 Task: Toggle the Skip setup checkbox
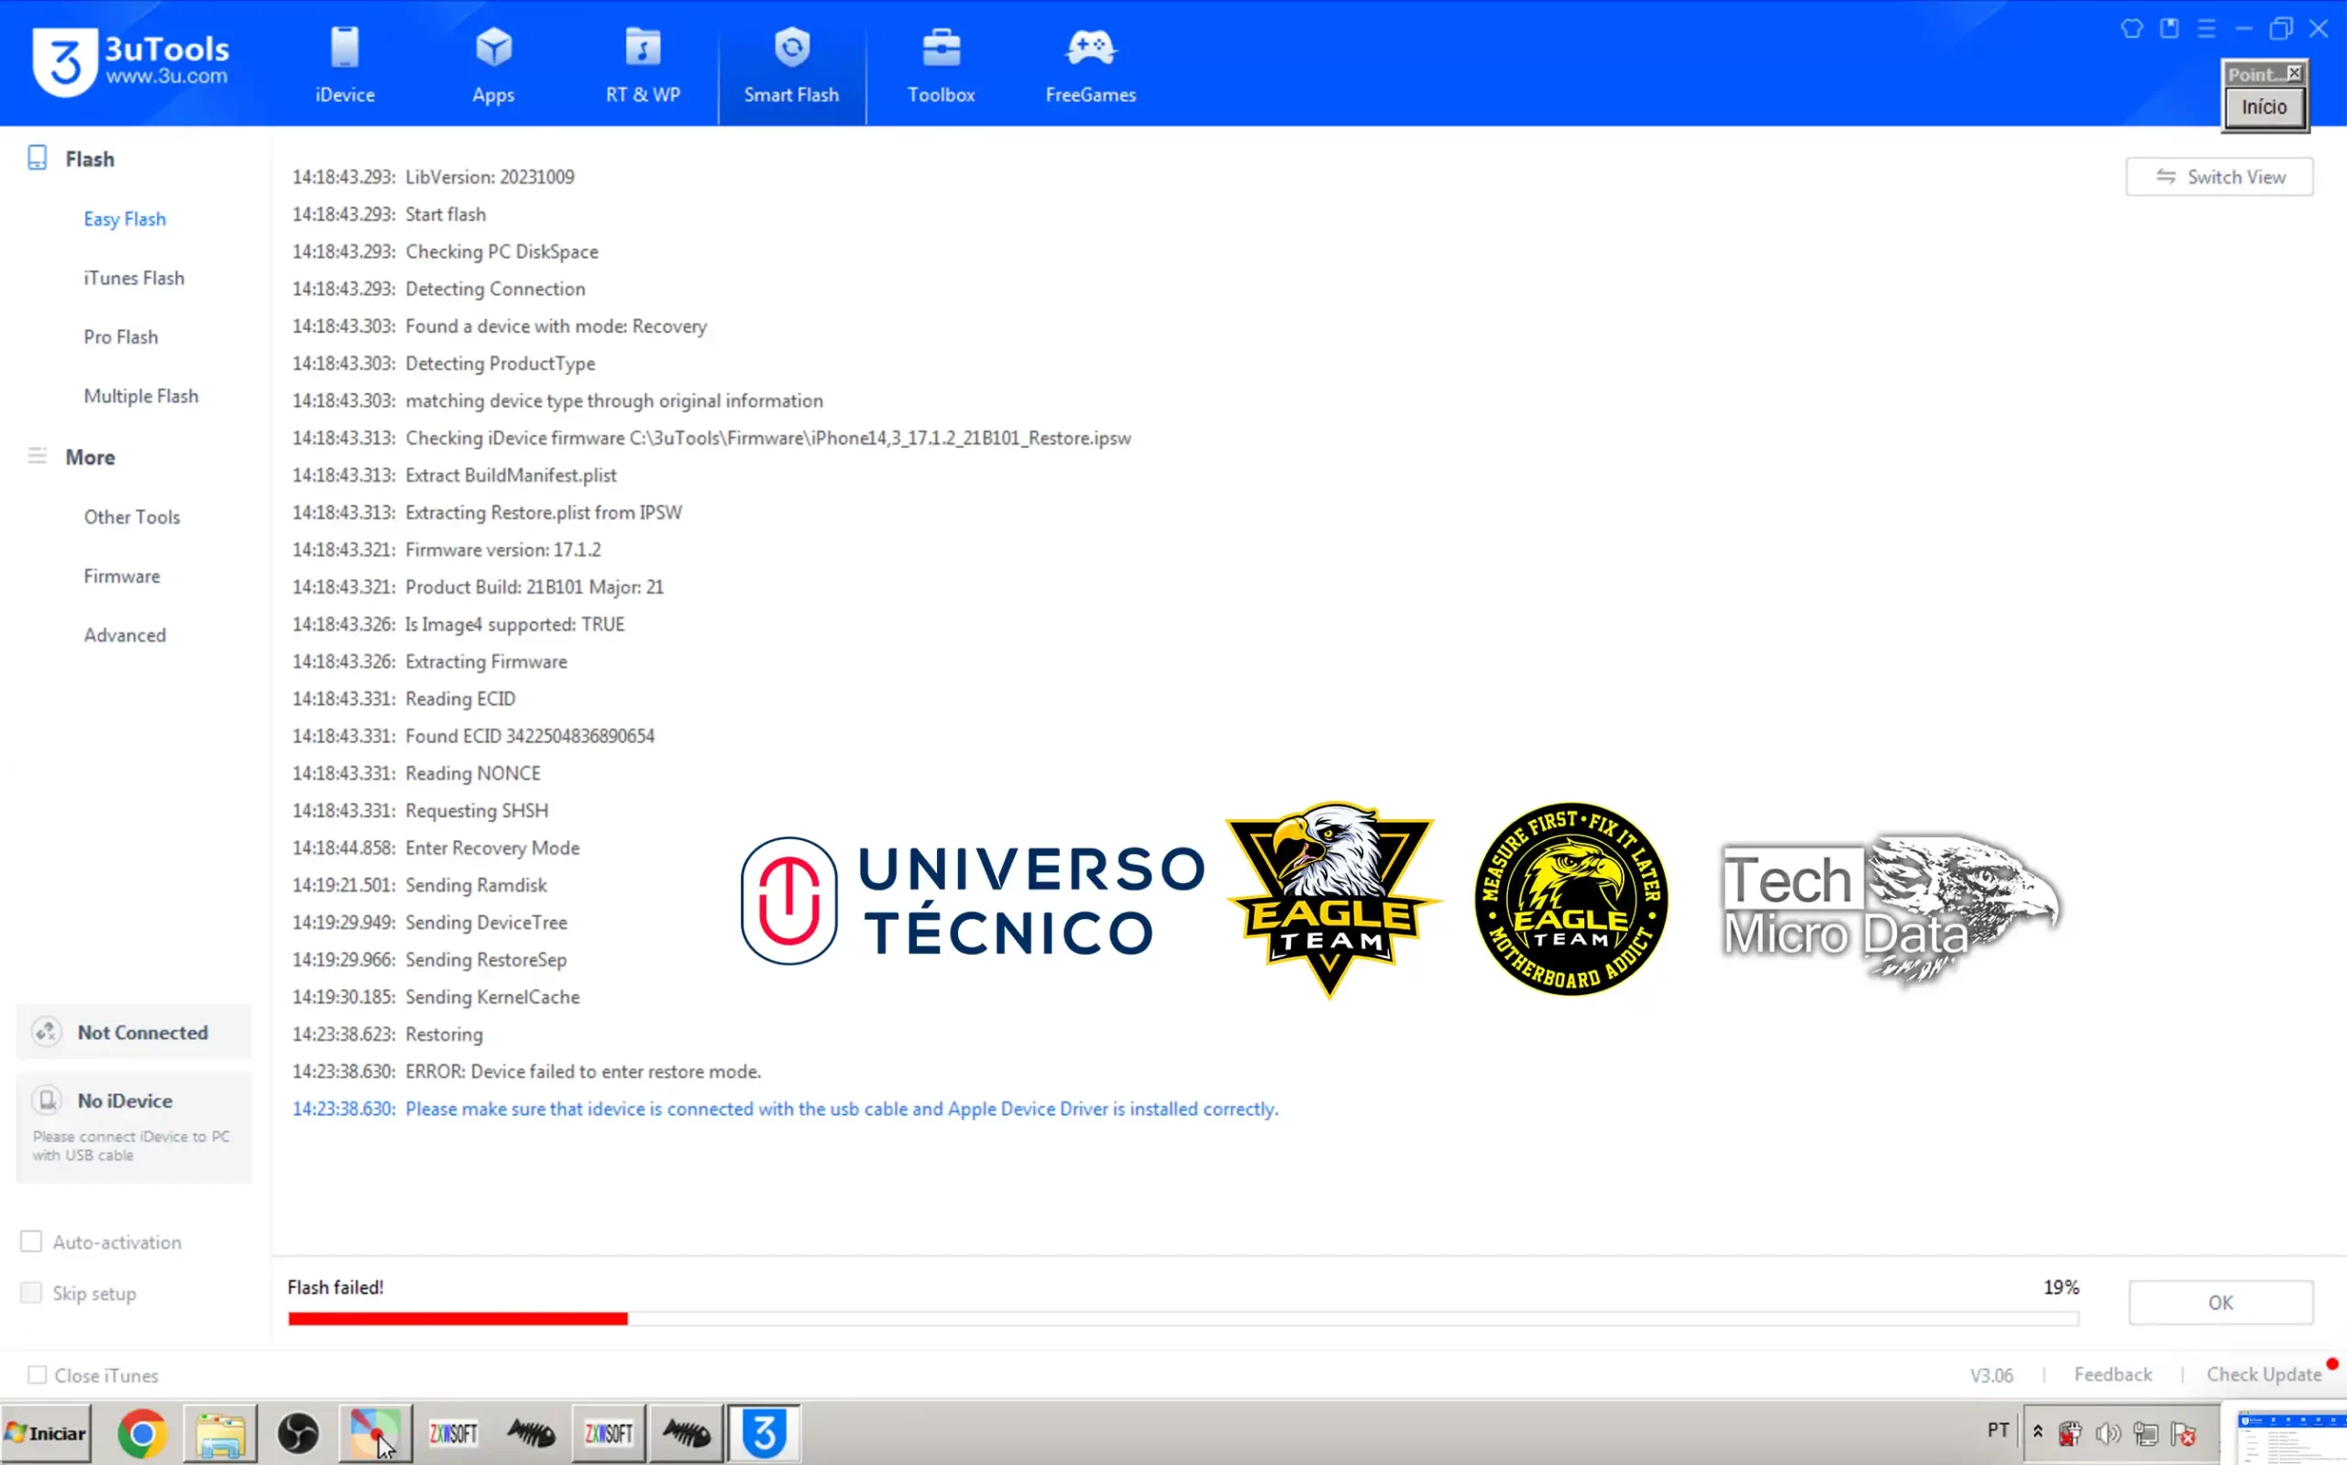32,1293
